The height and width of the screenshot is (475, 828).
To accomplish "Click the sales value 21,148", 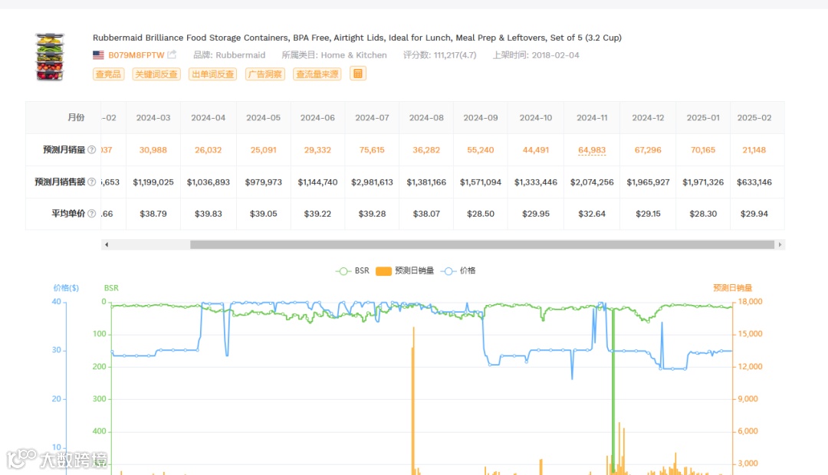I will pos(754,150).
